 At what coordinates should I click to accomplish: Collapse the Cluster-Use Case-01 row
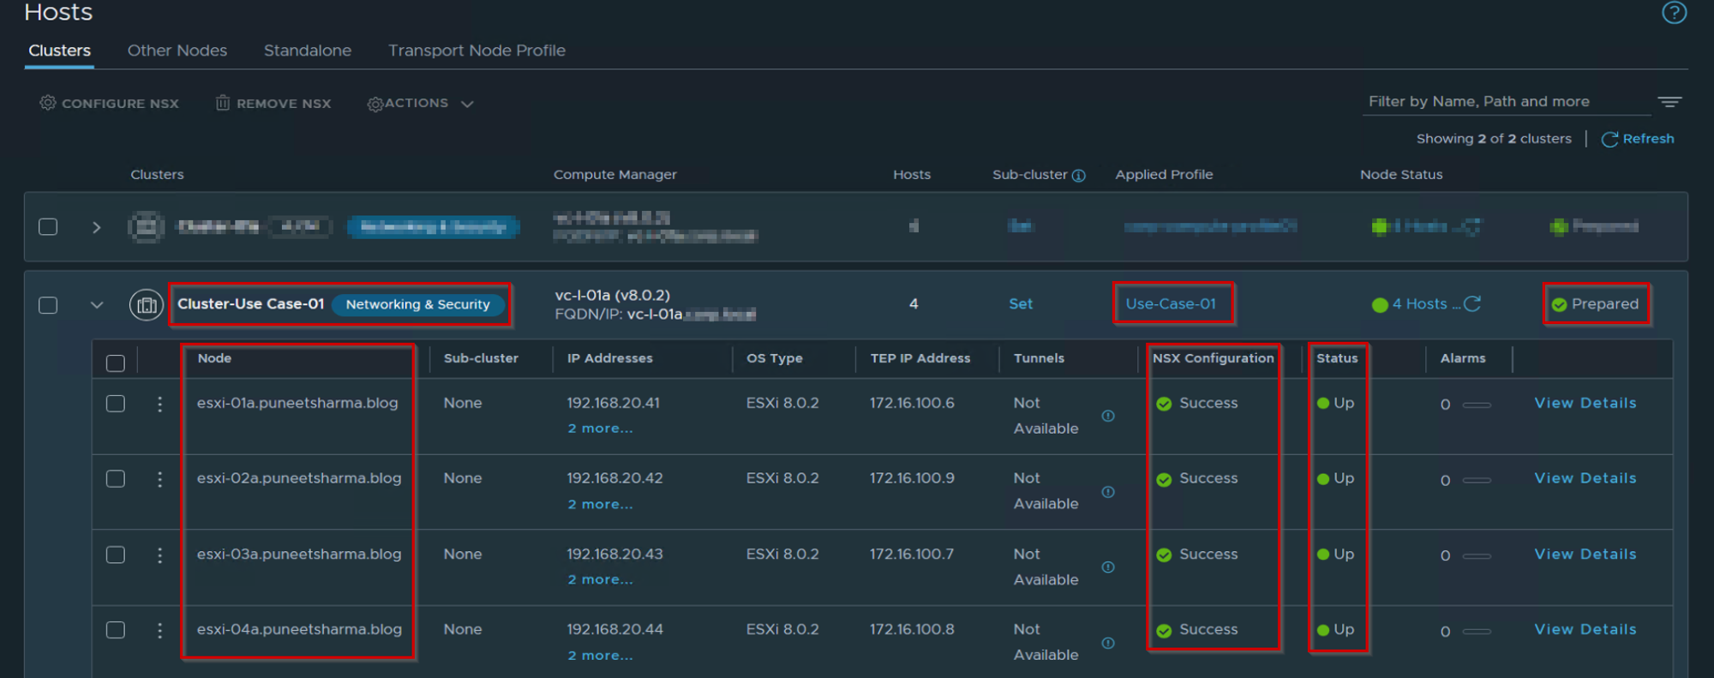click(x=97, y=305)
